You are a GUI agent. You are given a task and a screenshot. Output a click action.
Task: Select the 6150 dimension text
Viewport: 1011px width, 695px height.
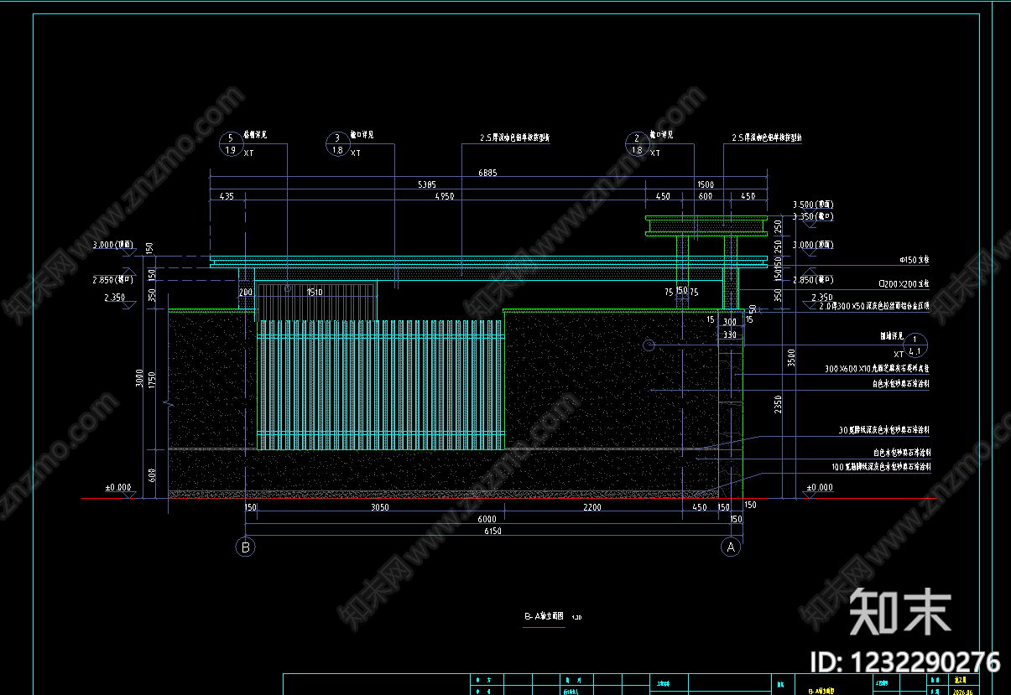pos(493,531)
